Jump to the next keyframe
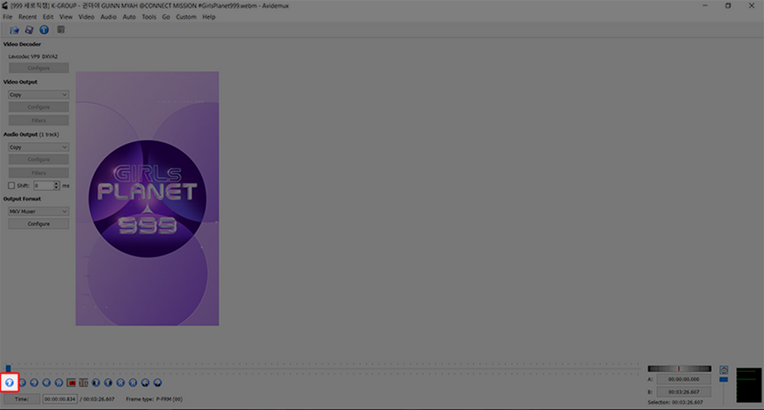 [58, 383]
